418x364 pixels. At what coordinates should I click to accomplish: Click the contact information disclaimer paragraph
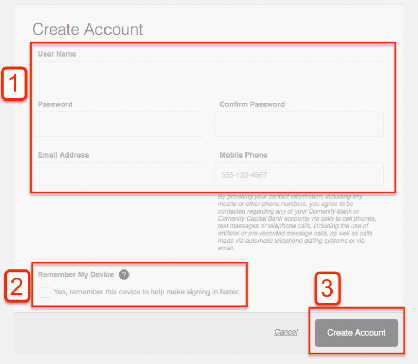point(297,222)
